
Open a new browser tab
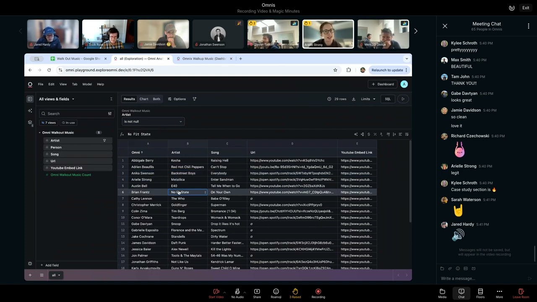point(240,59)
